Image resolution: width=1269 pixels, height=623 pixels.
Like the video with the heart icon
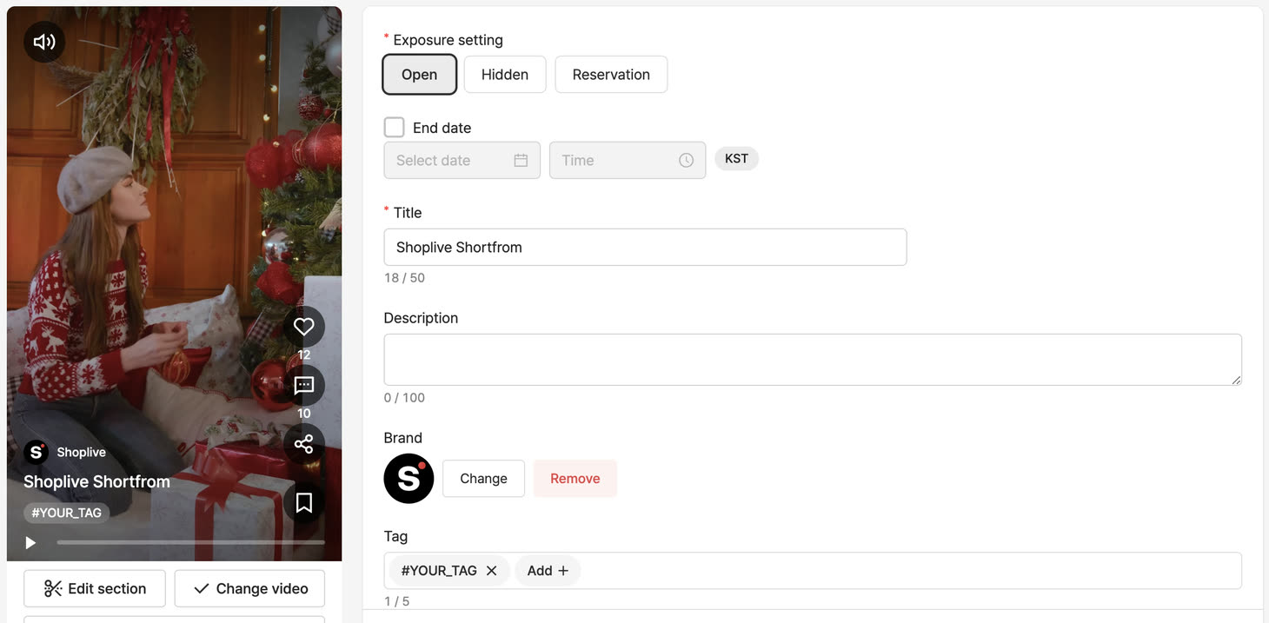pos(303,327)
